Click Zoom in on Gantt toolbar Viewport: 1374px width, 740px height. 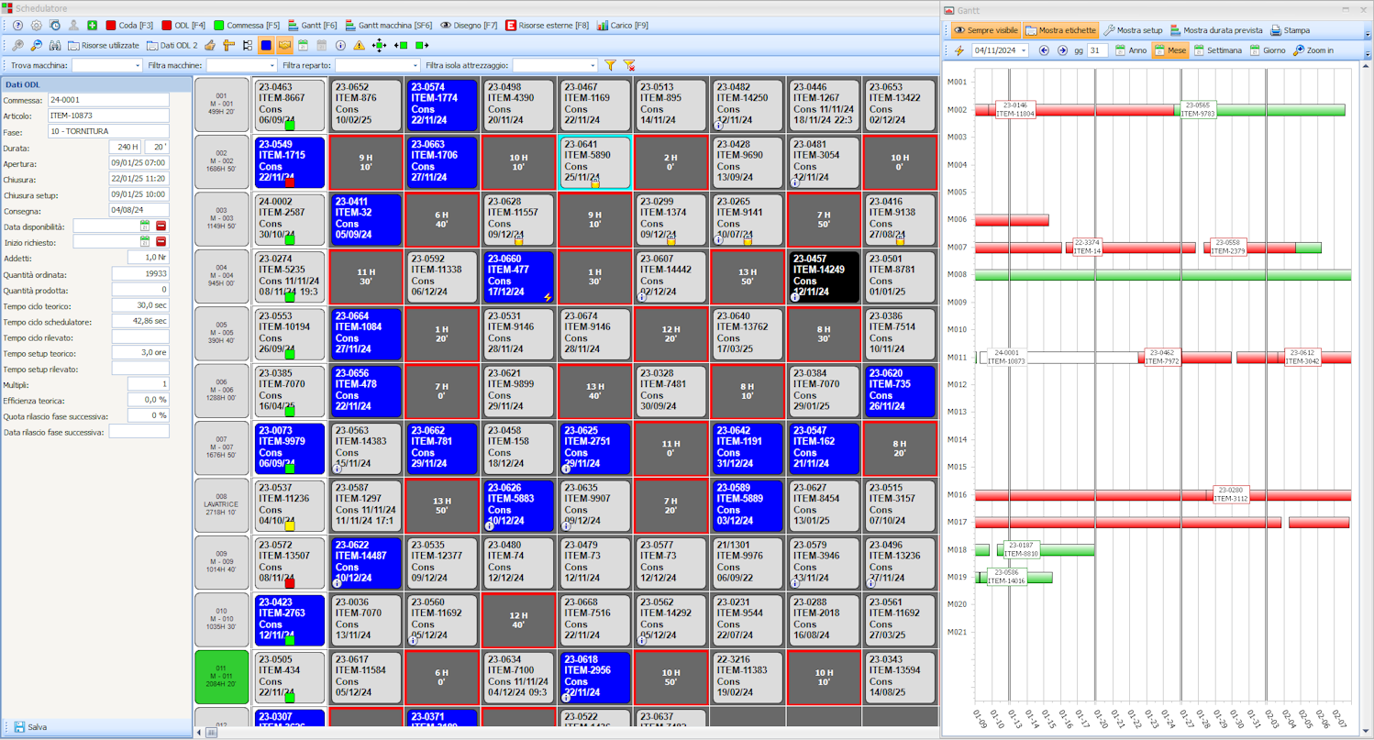tap(1313, 50)
